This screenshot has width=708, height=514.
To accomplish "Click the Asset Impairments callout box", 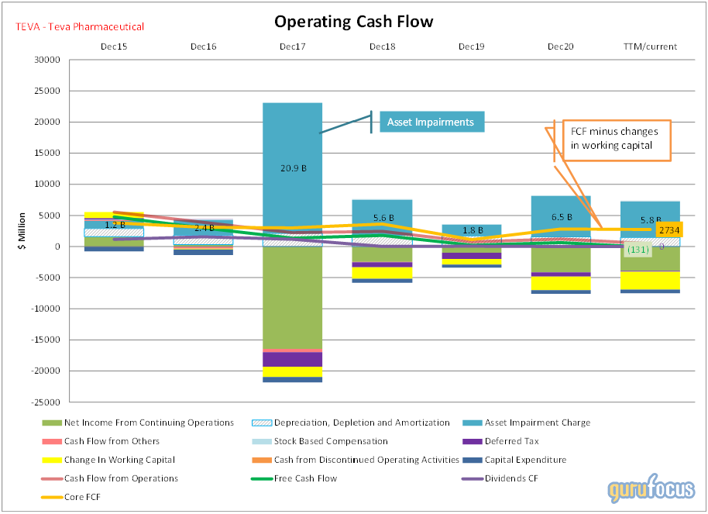I will click(x=432, y=122).
